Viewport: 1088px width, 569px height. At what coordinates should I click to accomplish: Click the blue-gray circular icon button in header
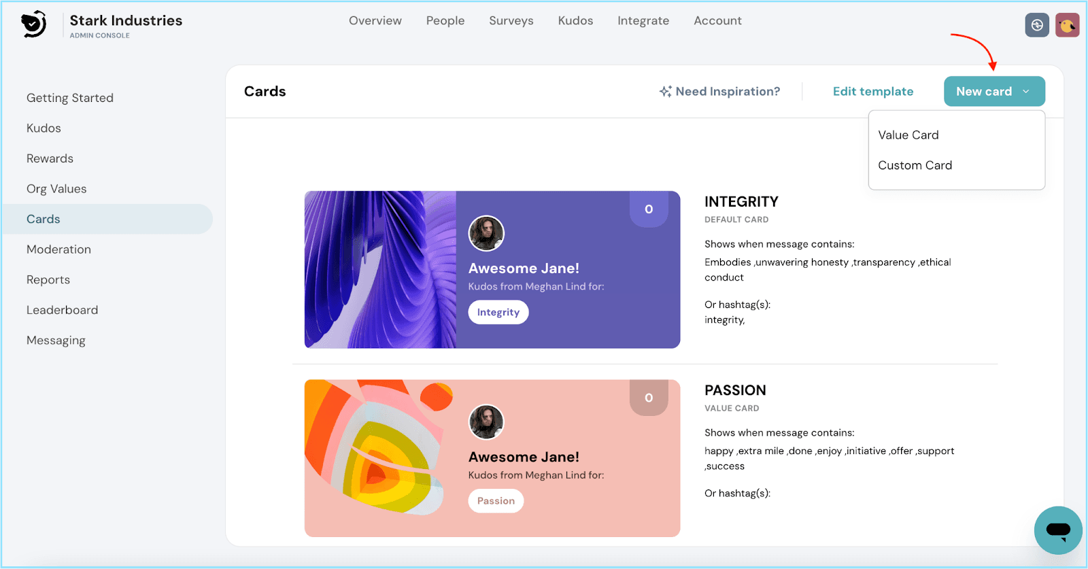[x=1037, y=25]
